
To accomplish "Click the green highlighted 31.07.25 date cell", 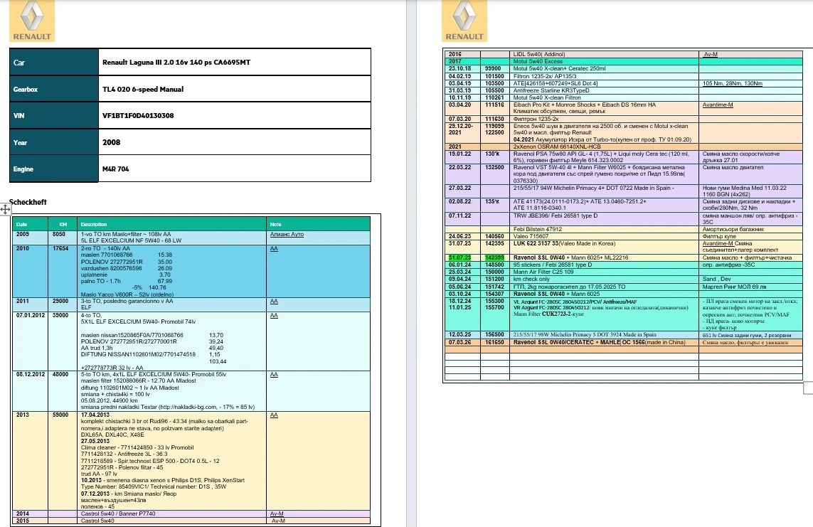I will [x=460, y=257].
